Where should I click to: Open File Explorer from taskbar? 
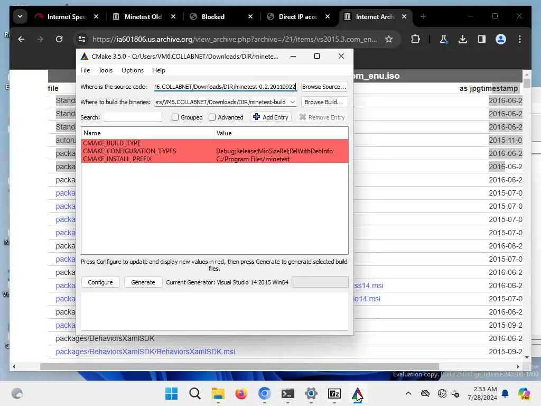(x=218, y=393)
